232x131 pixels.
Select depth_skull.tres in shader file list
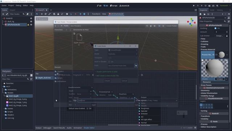tap(44, 78)
